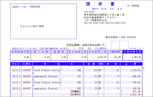Select undershirt (Cotton) in the 160.00 row

coord(46,88)
